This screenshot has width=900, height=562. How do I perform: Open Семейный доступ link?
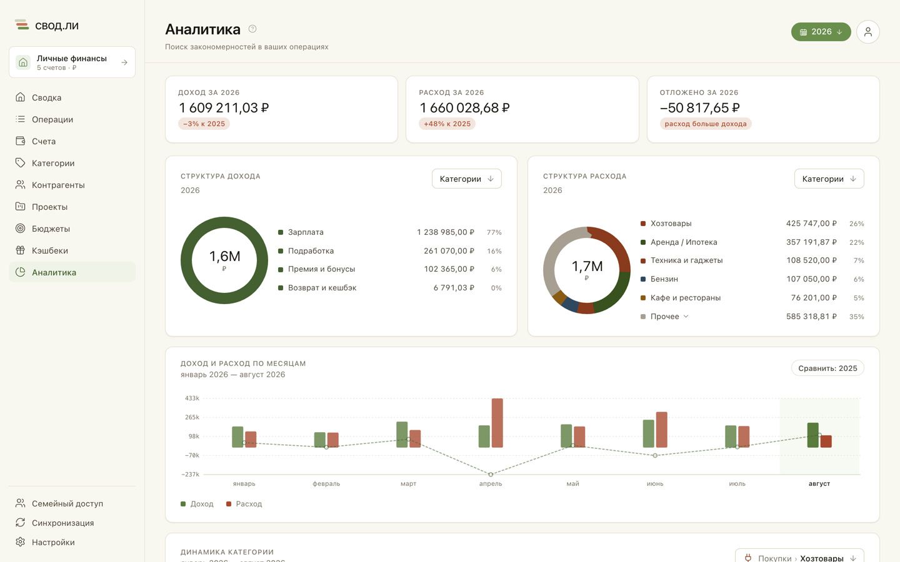pyautogui.click(x=72, y=503)
